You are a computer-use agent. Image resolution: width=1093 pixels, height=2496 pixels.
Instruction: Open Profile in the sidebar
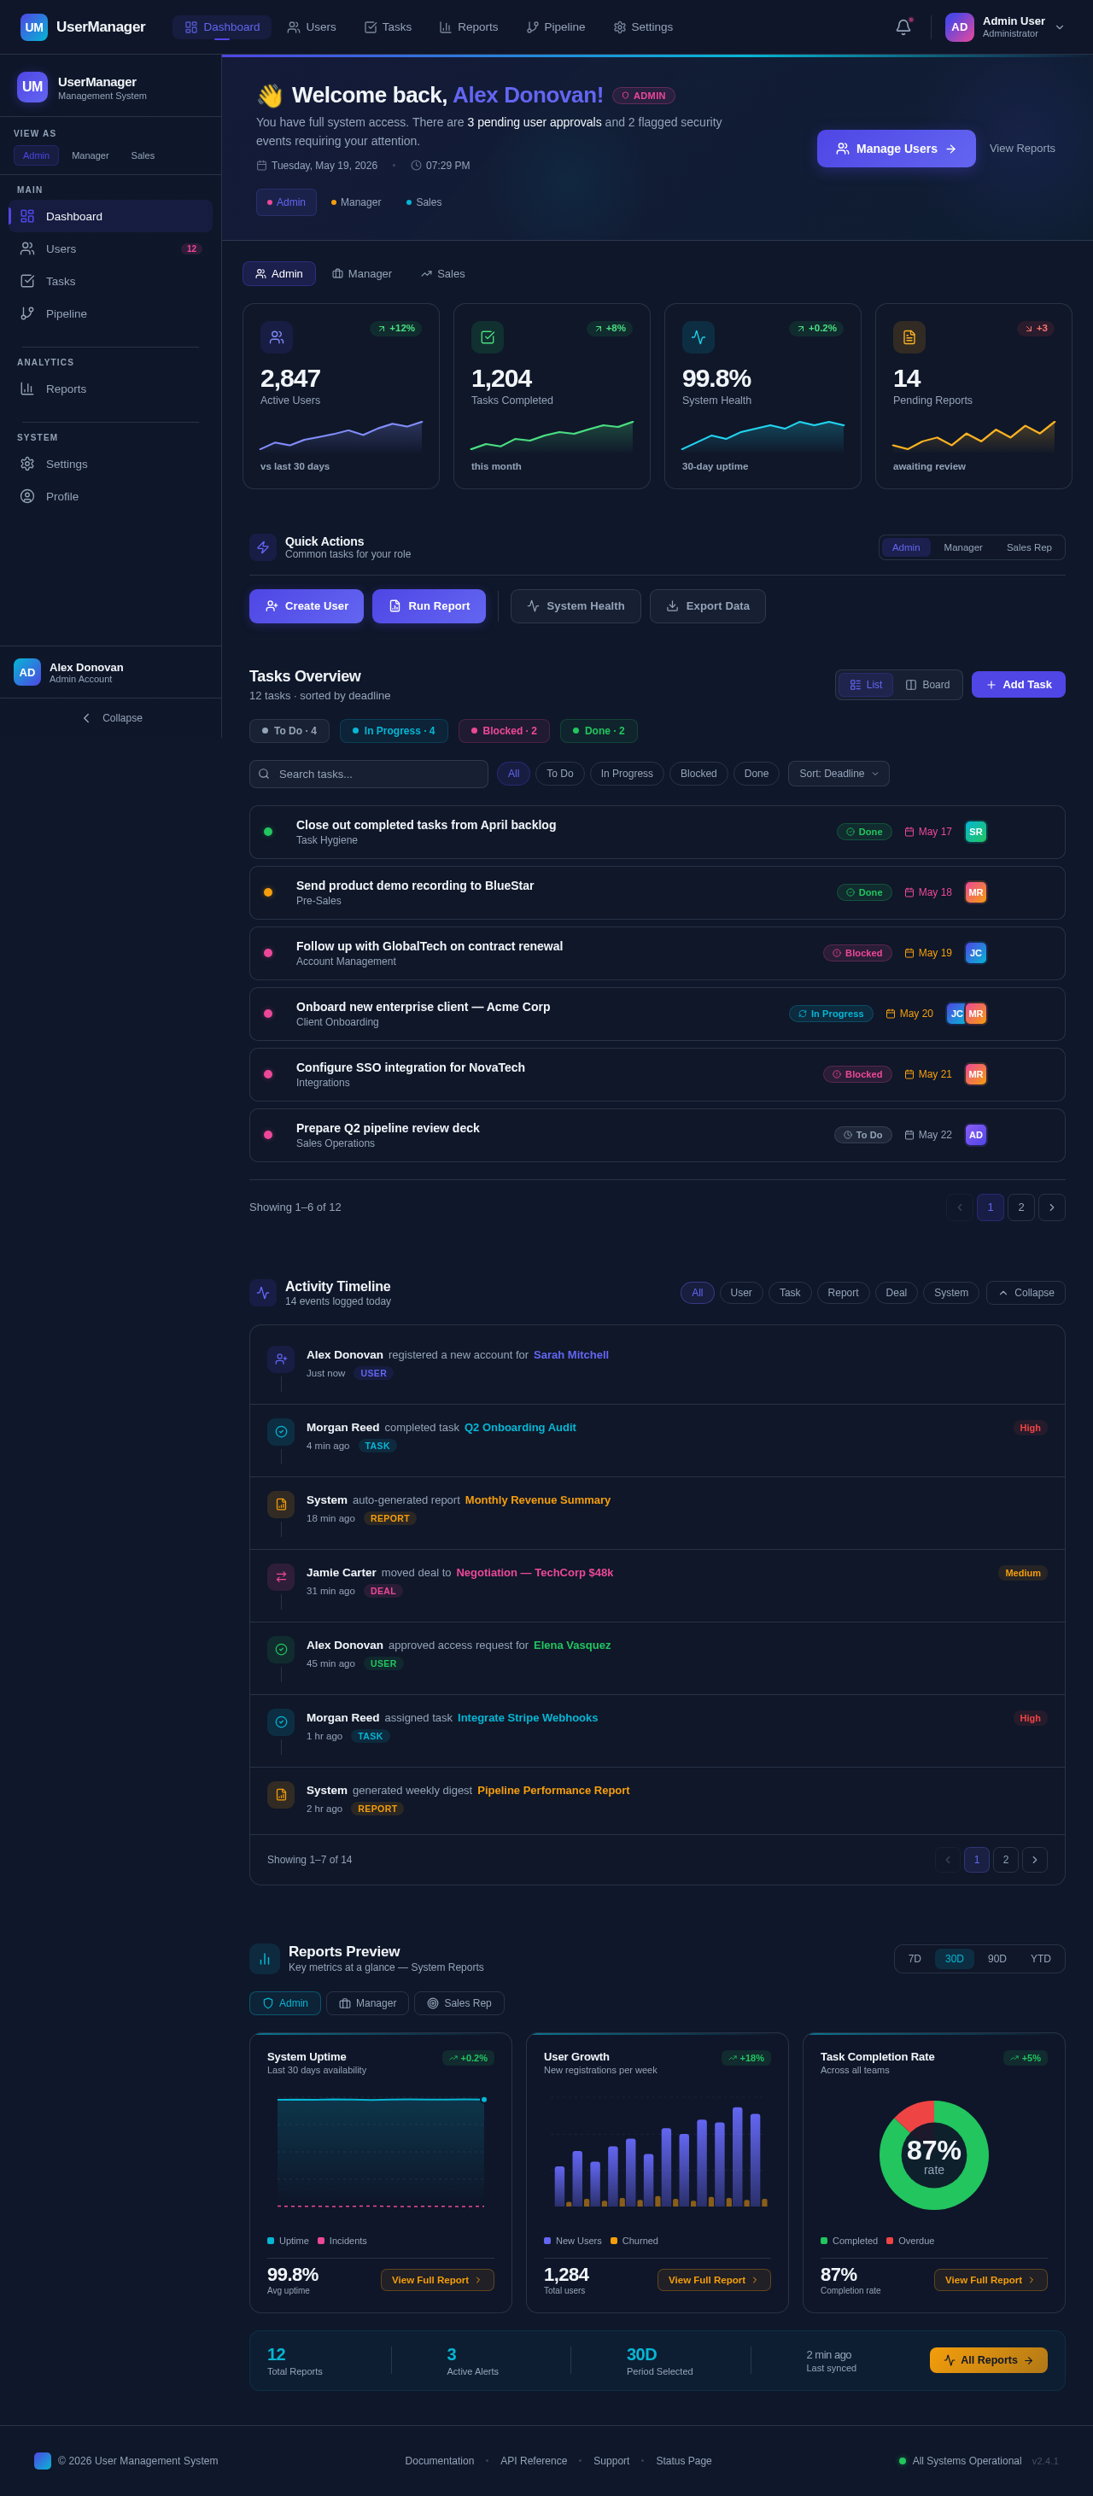click(x=110, y=496)
